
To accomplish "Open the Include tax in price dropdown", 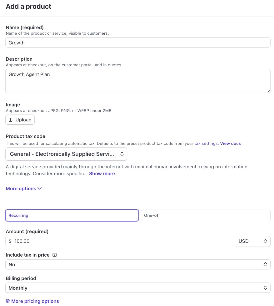I will coord(138,264).
